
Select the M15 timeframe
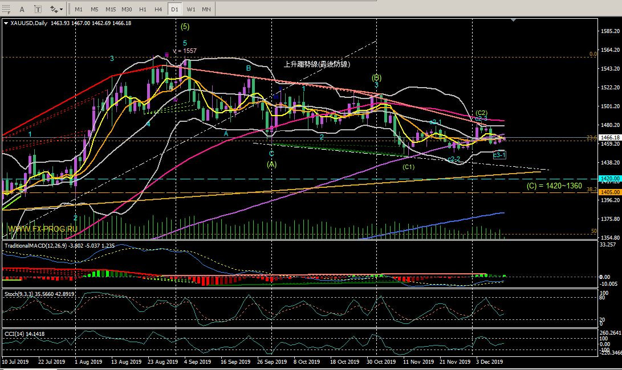point(111,9)
